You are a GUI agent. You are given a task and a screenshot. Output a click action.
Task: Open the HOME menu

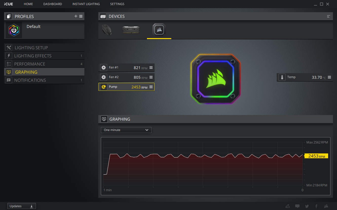point(28,4)
